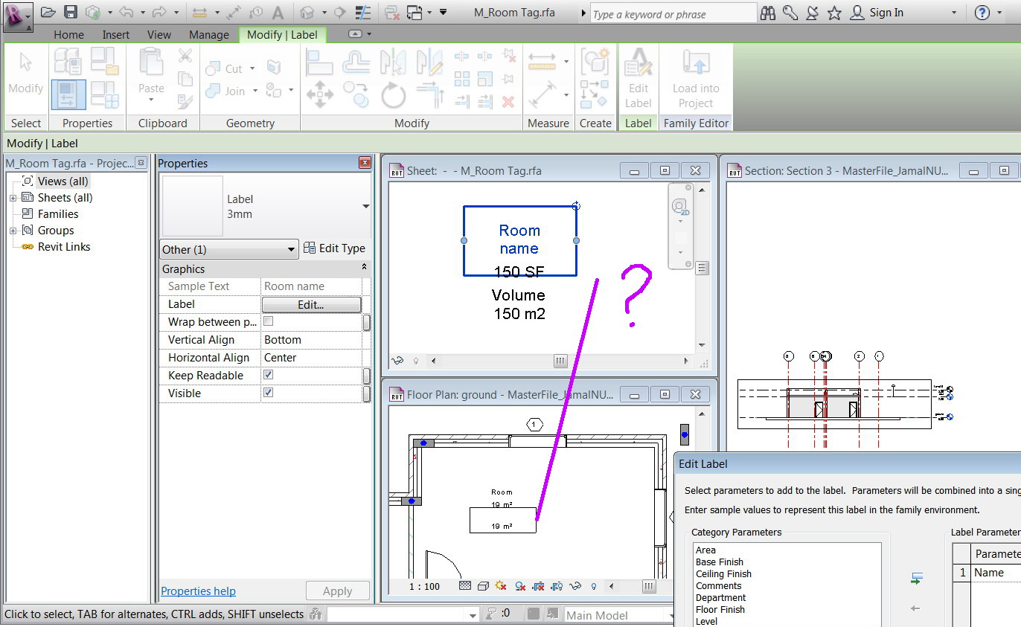Open the Properties help link
This screenshot has width=1021, height=627.
[x=199, y=591]
